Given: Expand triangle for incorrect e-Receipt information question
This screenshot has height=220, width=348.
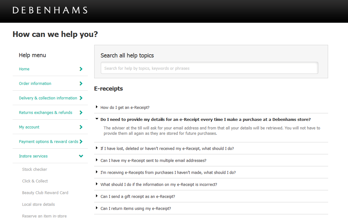Looking at the screenshot, I should point(96,184).
